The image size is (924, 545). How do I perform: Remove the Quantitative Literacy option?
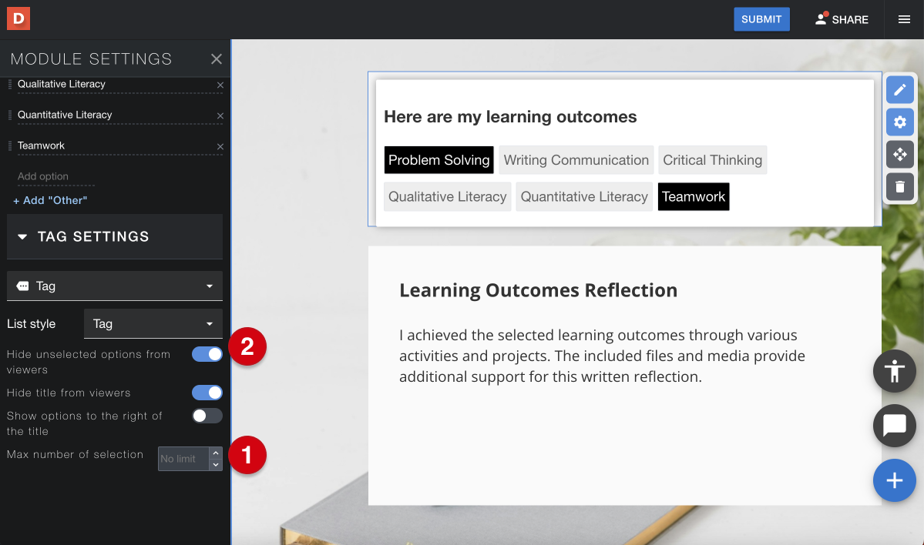tap(220, 116)
